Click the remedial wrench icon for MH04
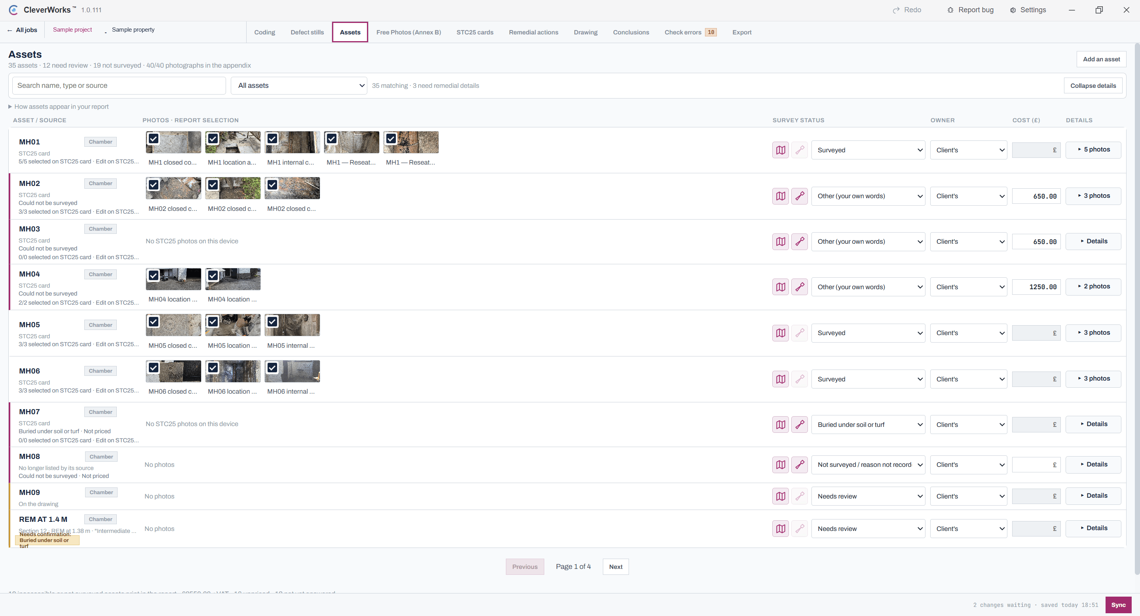This screenshot has height=616, width=1140. point(800,287)
